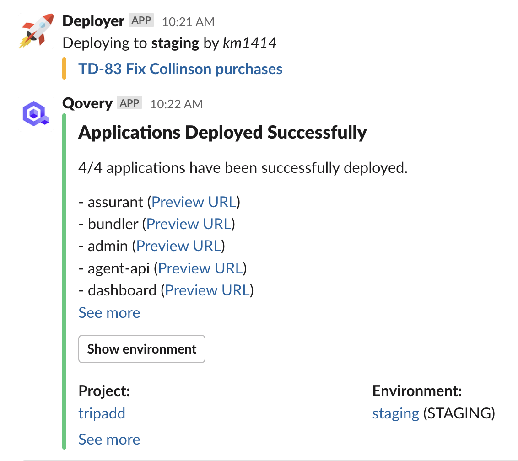This screenshot has height=461, width=518.
Task: Click the 'Environment:' label
Action: point(417,391)
